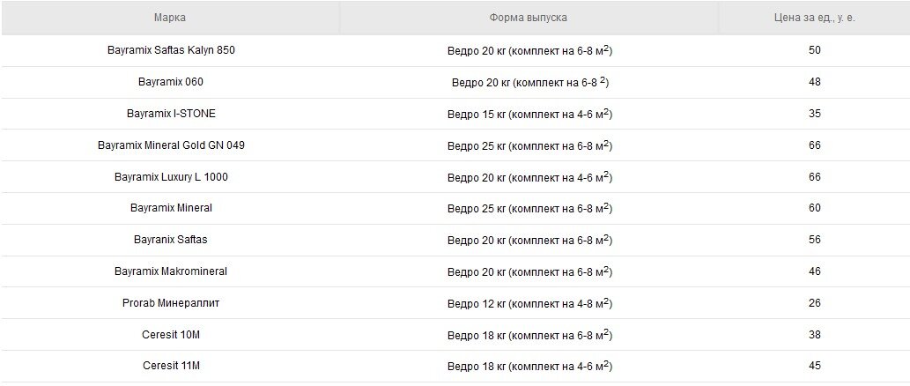Select the Bayramix Makromineral cell
The height and width of the screenshot is (386, 910).
(171, 271)
